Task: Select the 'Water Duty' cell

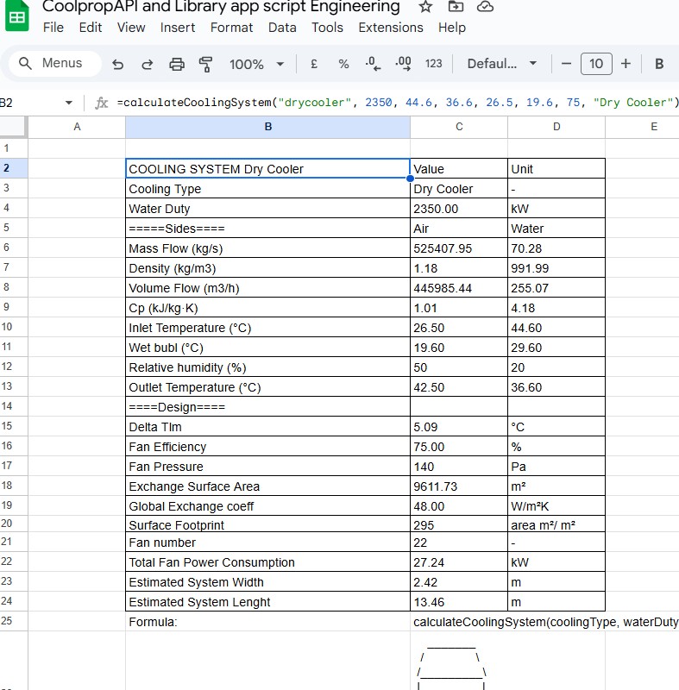Action: coord(267,208)
